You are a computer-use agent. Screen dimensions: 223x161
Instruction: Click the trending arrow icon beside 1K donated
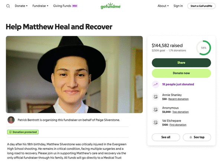click(156, 84)
